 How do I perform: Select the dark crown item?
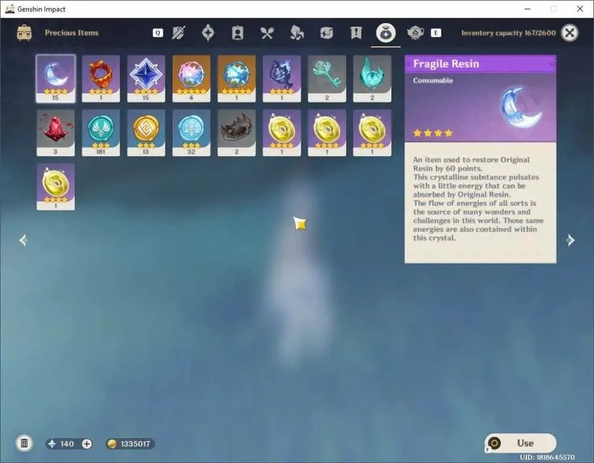click(x=236, y=132)
